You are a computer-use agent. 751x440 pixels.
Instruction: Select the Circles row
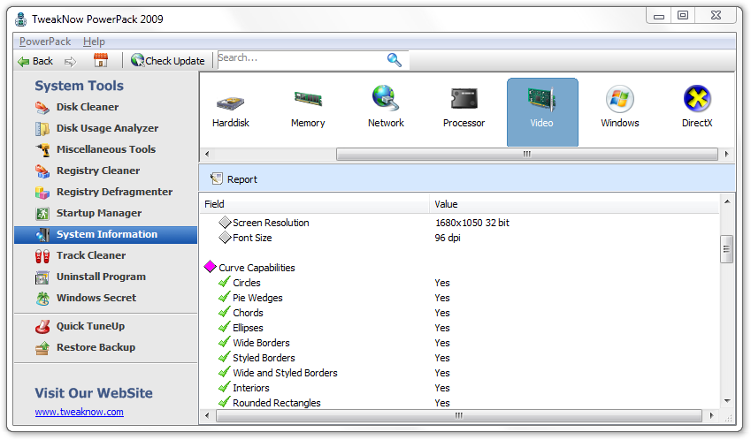point(460,283)
